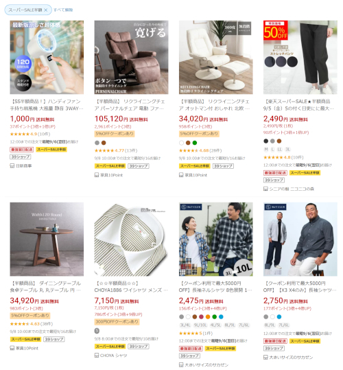The height and width of the screenshot is (370, 343).
Task: Click すべて解除 to clear all filters
Action: tap(63, 10)
